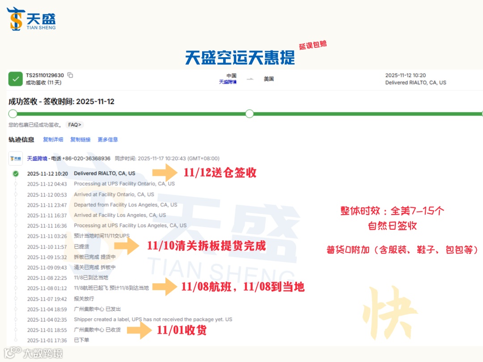Select 'Shipper created a label' row
This screenshot has height=362, width=483.
click(130, 320)
